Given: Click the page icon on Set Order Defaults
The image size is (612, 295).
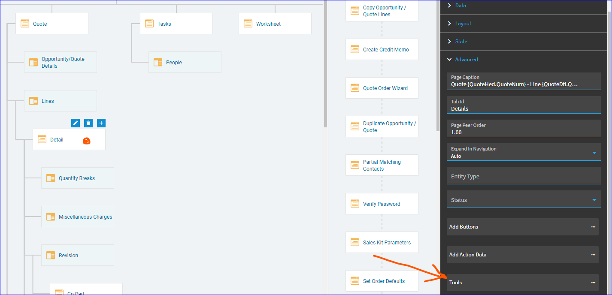Looking at the screenshot, I should [x=355, y=281].
